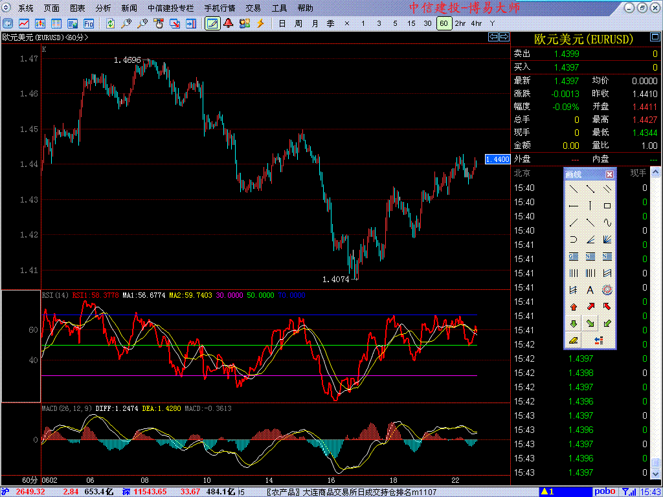
Task: Pick the text annotation tool labeled A
Action: tap(590, 291)
